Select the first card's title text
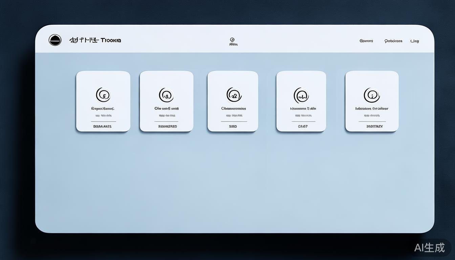 [103, 109]
